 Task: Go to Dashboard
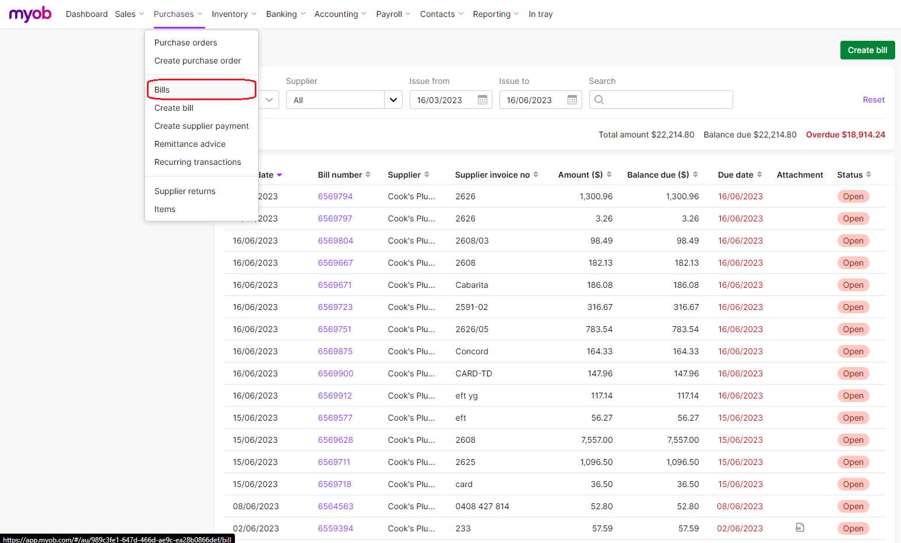[x=87, y=14]
